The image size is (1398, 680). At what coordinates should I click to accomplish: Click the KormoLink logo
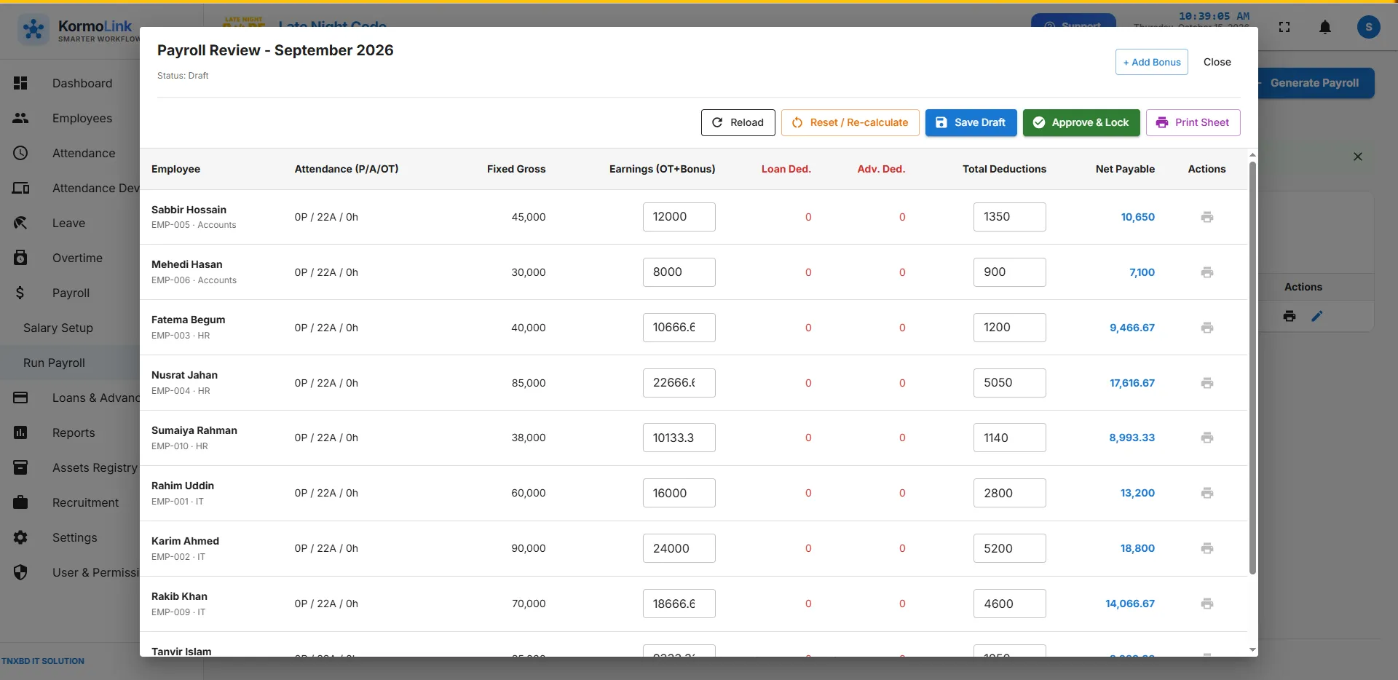(33, 29)
